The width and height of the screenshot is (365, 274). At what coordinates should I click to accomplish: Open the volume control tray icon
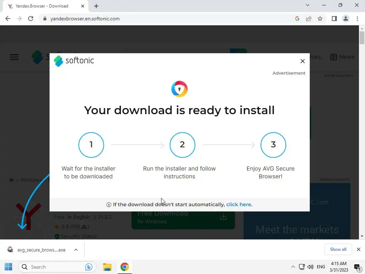pos(310,267)
